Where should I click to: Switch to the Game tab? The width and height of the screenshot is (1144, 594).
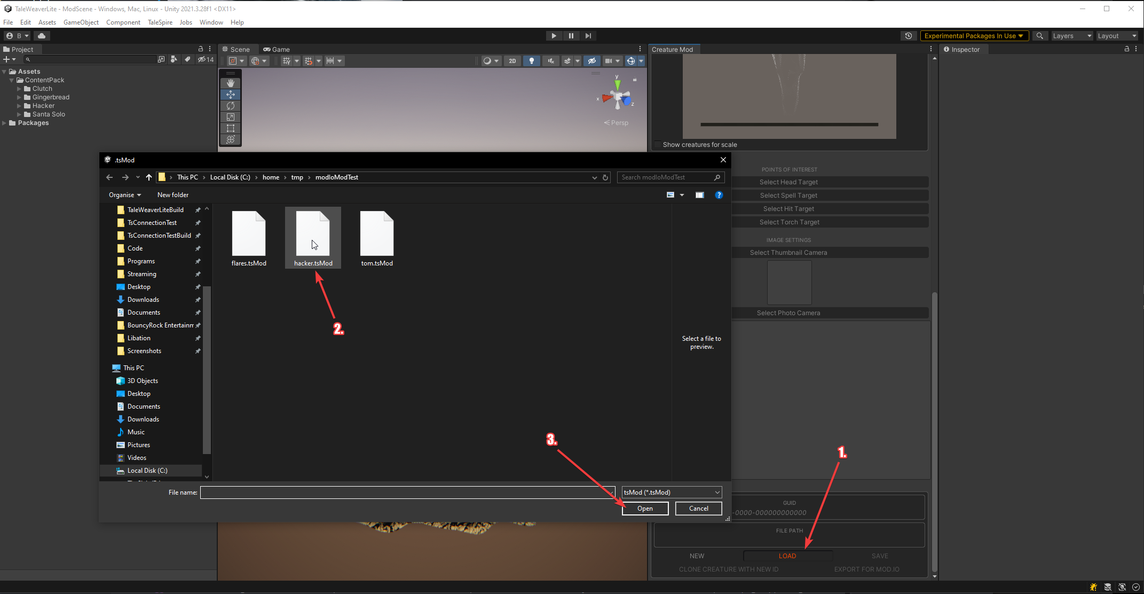click(277, 49)
